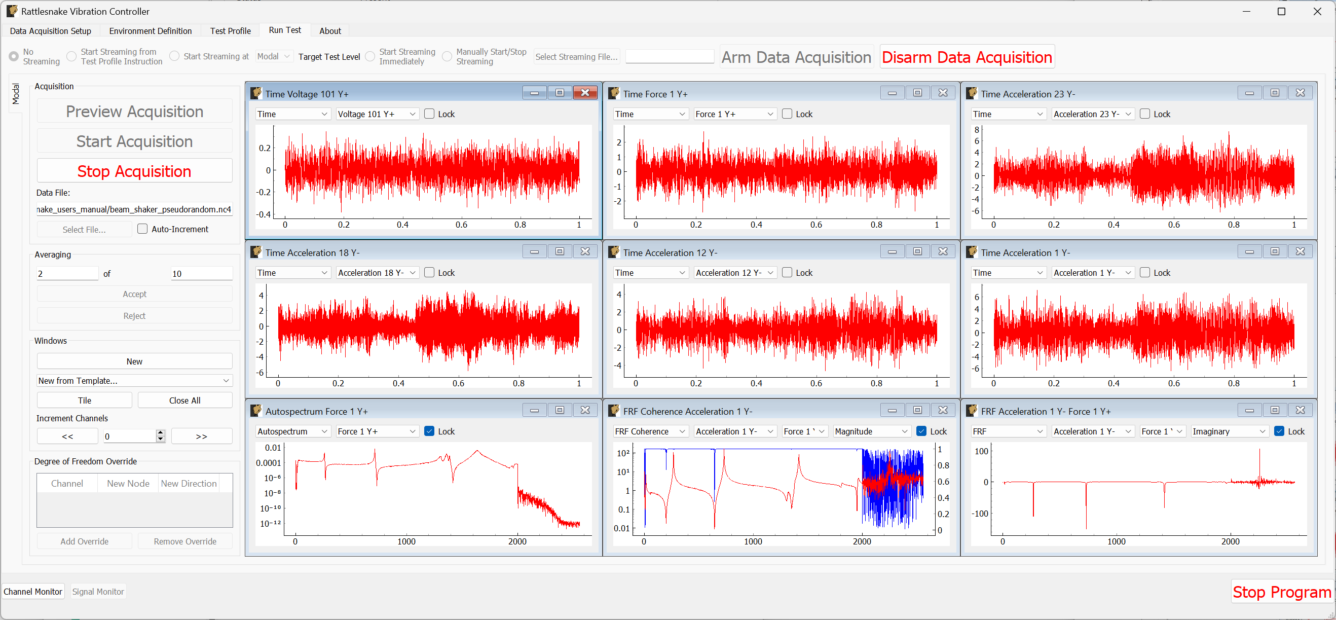This screenshot has width=1336, height=620.
Task: Maximize the Autospectrum Force 1 Y+ window
Action: tap(560, 410)
